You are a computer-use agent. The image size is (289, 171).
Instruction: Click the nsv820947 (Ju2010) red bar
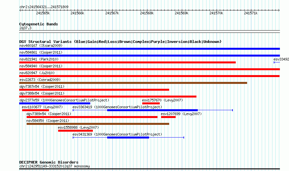149,76
